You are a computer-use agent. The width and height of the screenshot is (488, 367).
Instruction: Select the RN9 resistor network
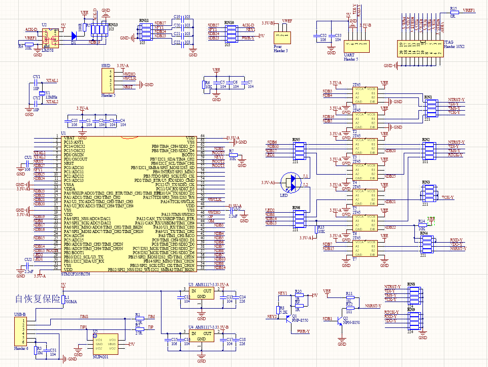414,321
